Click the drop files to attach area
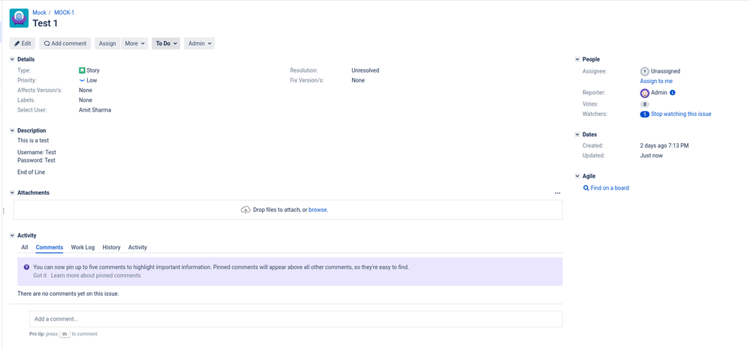750x349 pixels. tap(288, 210)
